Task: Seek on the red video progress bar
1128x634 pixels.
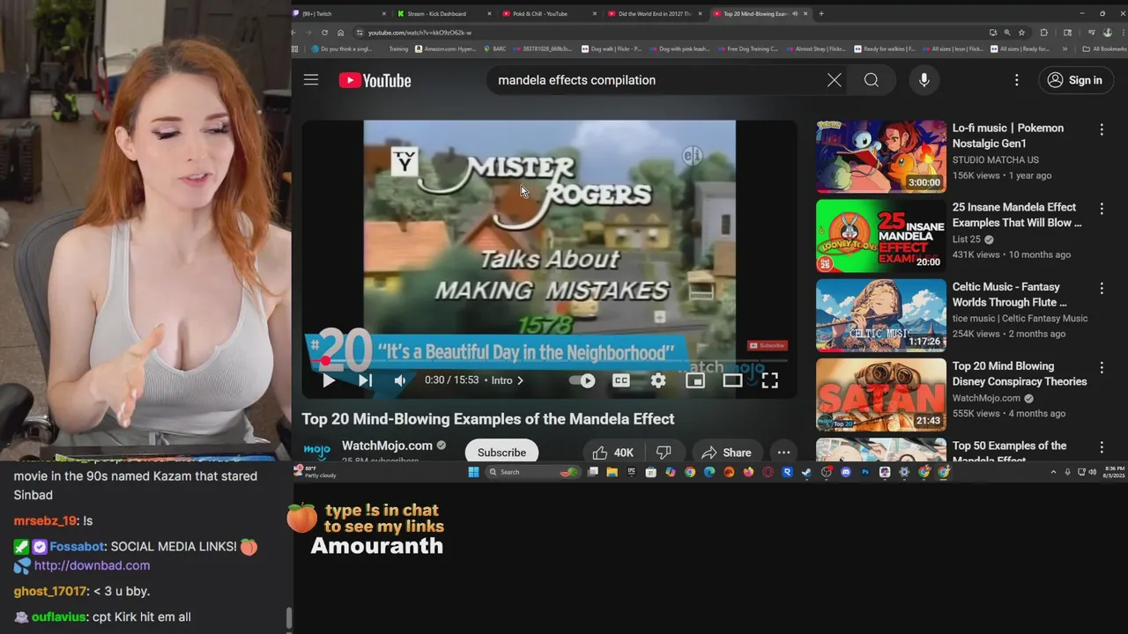Action: pyautogui.click(x=549, y=361)
